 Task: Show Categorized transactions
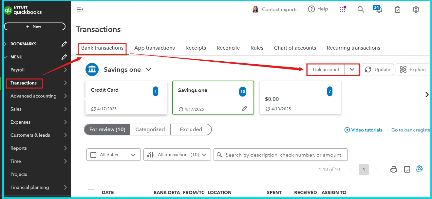tap(150, 130)
